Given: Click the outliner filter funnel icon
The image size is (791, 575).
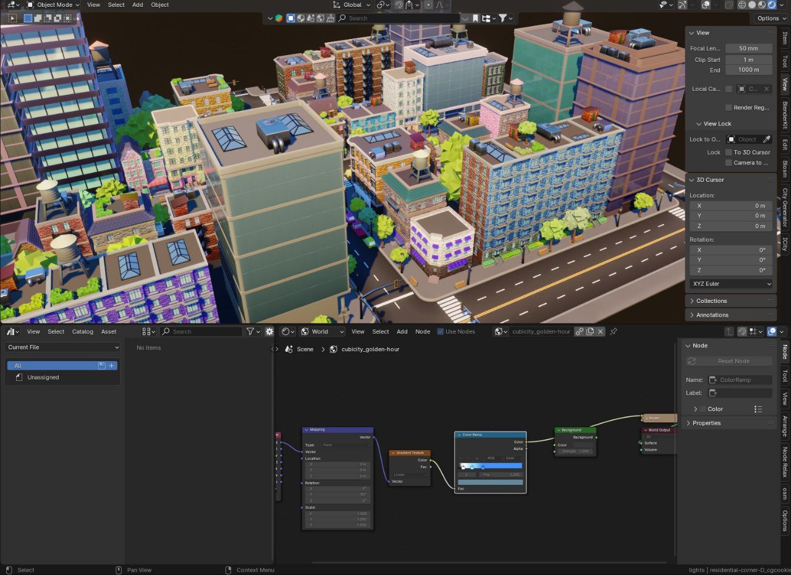Looking at the screenshot, I should pyautogui.click(x=503, y=19).
